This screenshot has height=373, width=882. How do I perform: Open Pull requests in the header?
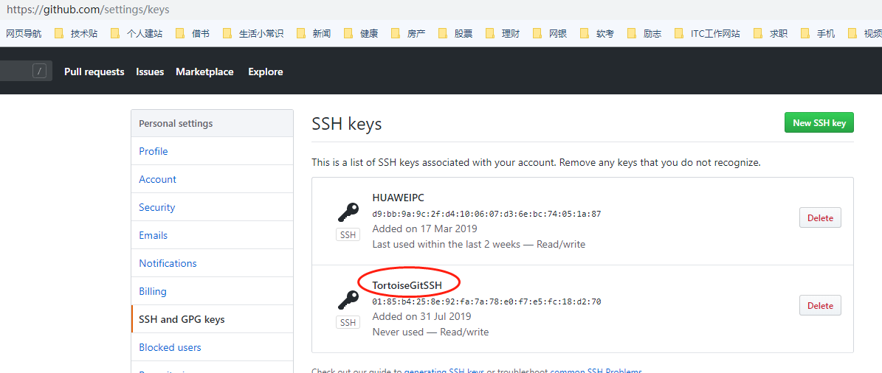click(x=94, y=72)
